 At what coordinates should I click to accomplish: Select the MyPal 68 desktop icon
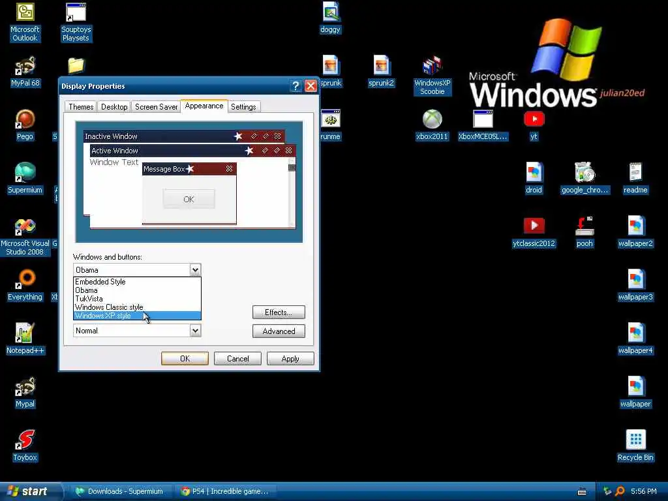point(25,72)
